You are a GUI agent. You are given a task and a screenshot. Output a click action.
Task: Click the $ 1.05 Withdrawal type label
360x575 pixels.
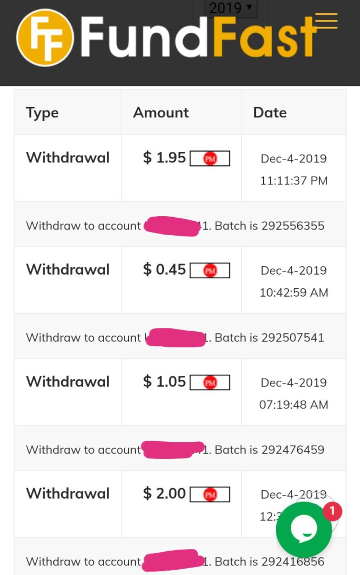[x=68, y=382]
